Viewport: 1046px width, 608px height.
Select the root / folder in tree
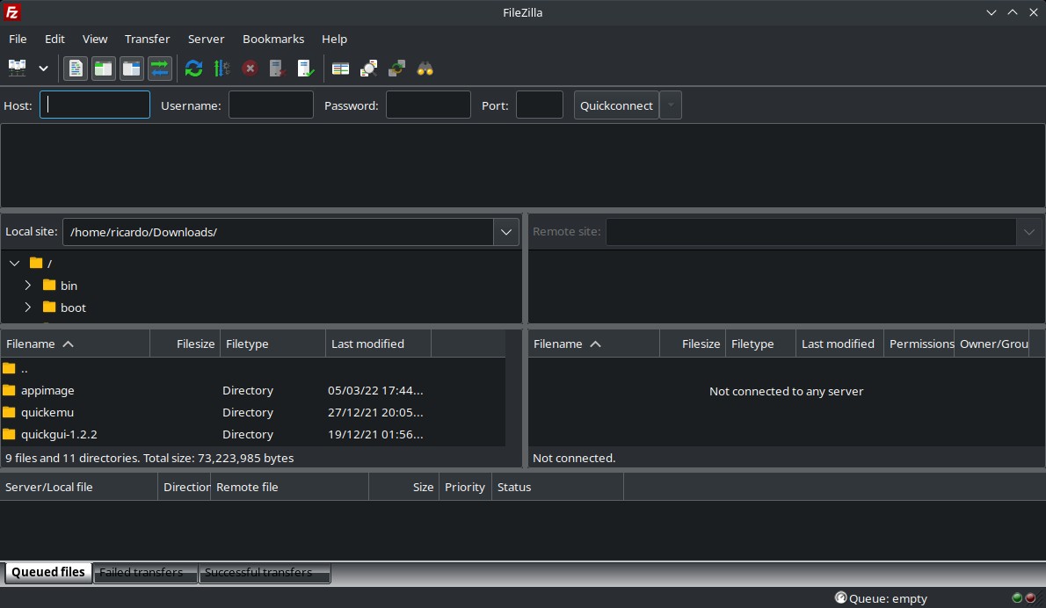click(x=49, y=264)
